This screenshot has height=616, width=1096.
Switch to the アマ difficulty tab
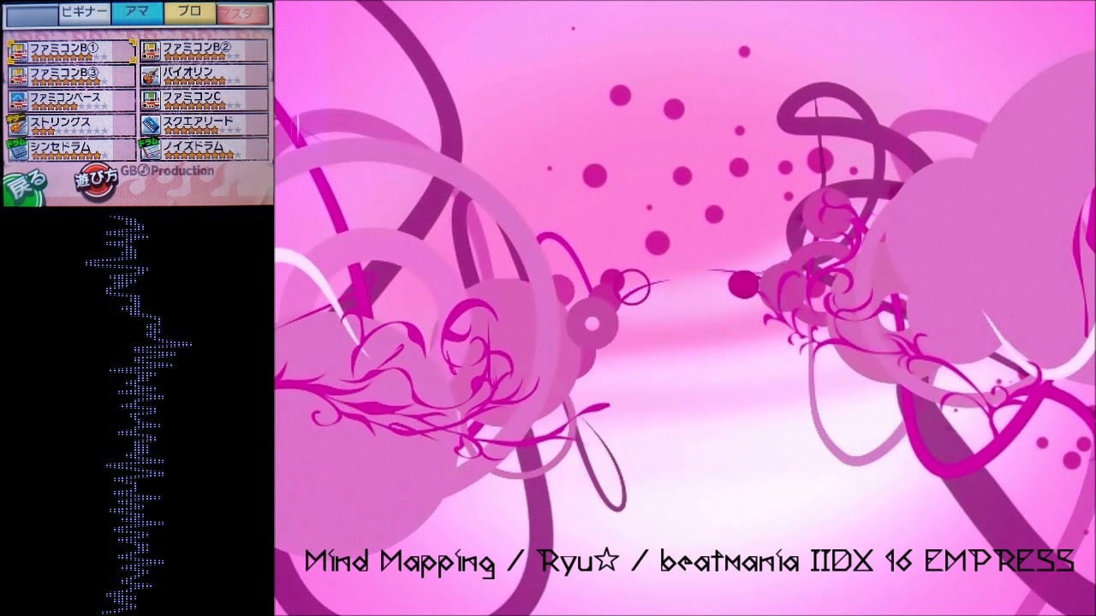(x=137, y=12)
